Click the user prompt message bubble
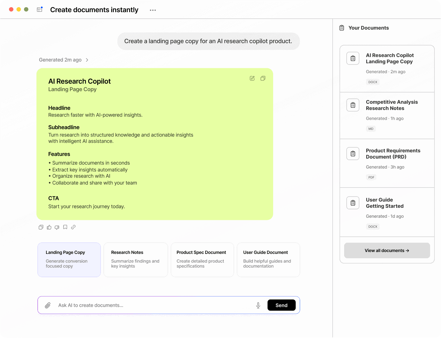The image size is (441, 338). 208,41
